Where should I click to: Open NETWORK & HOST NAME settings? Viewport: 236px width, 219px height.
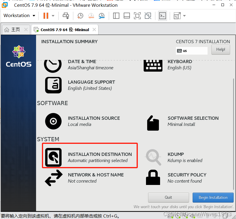coord(96,178)
